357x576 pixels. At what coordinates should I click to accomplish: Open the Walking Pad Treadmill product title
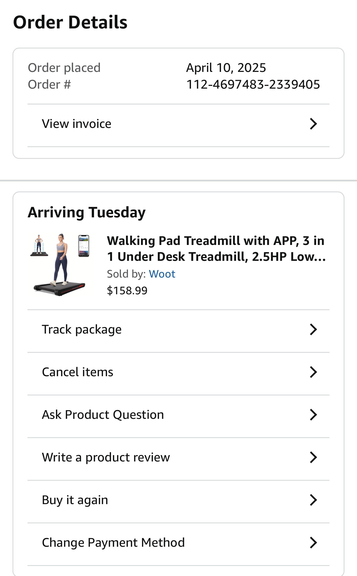pos(216,249)
